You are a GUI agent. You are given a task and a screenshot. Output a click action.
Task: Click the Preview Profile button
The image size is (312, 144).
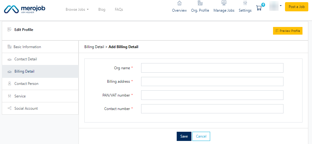click(x=287, y=31)
